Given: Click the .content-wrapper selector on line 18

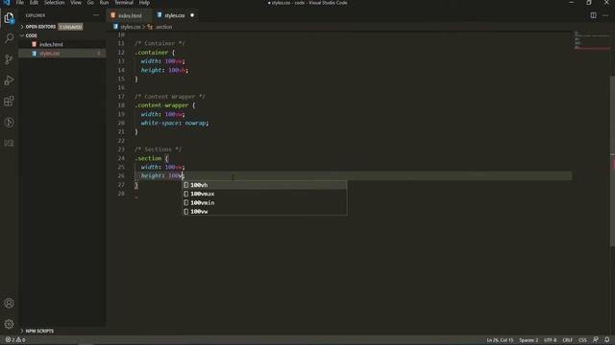Looking at the screenshot, I should click(x=161, y=105).
